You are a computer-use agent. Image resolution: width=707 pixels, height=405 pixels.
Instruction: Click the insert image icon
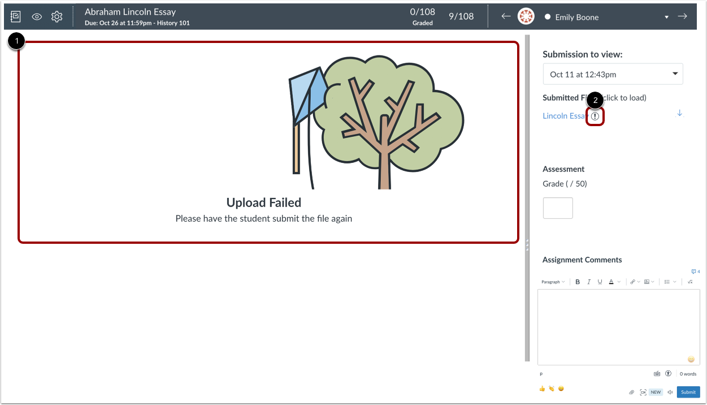tap(646, 282)
